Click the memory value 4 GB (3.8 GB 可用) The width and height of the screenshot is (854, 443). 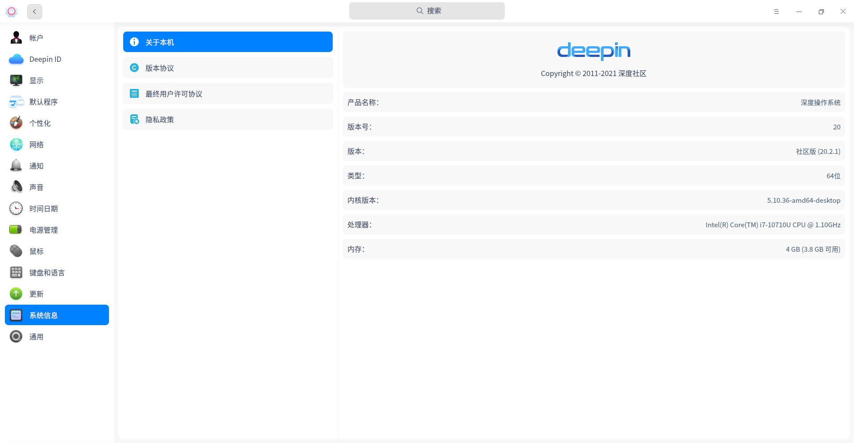coord(813,249)
